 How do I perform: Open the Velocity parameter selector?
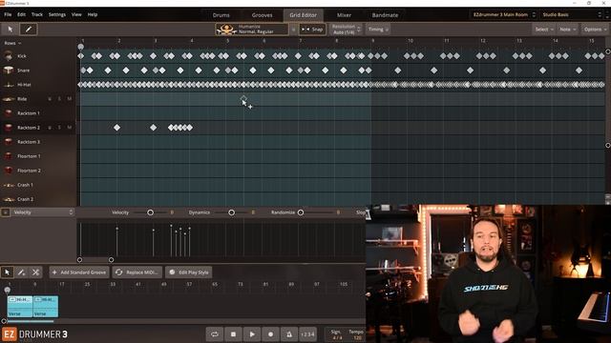(42, 212)
